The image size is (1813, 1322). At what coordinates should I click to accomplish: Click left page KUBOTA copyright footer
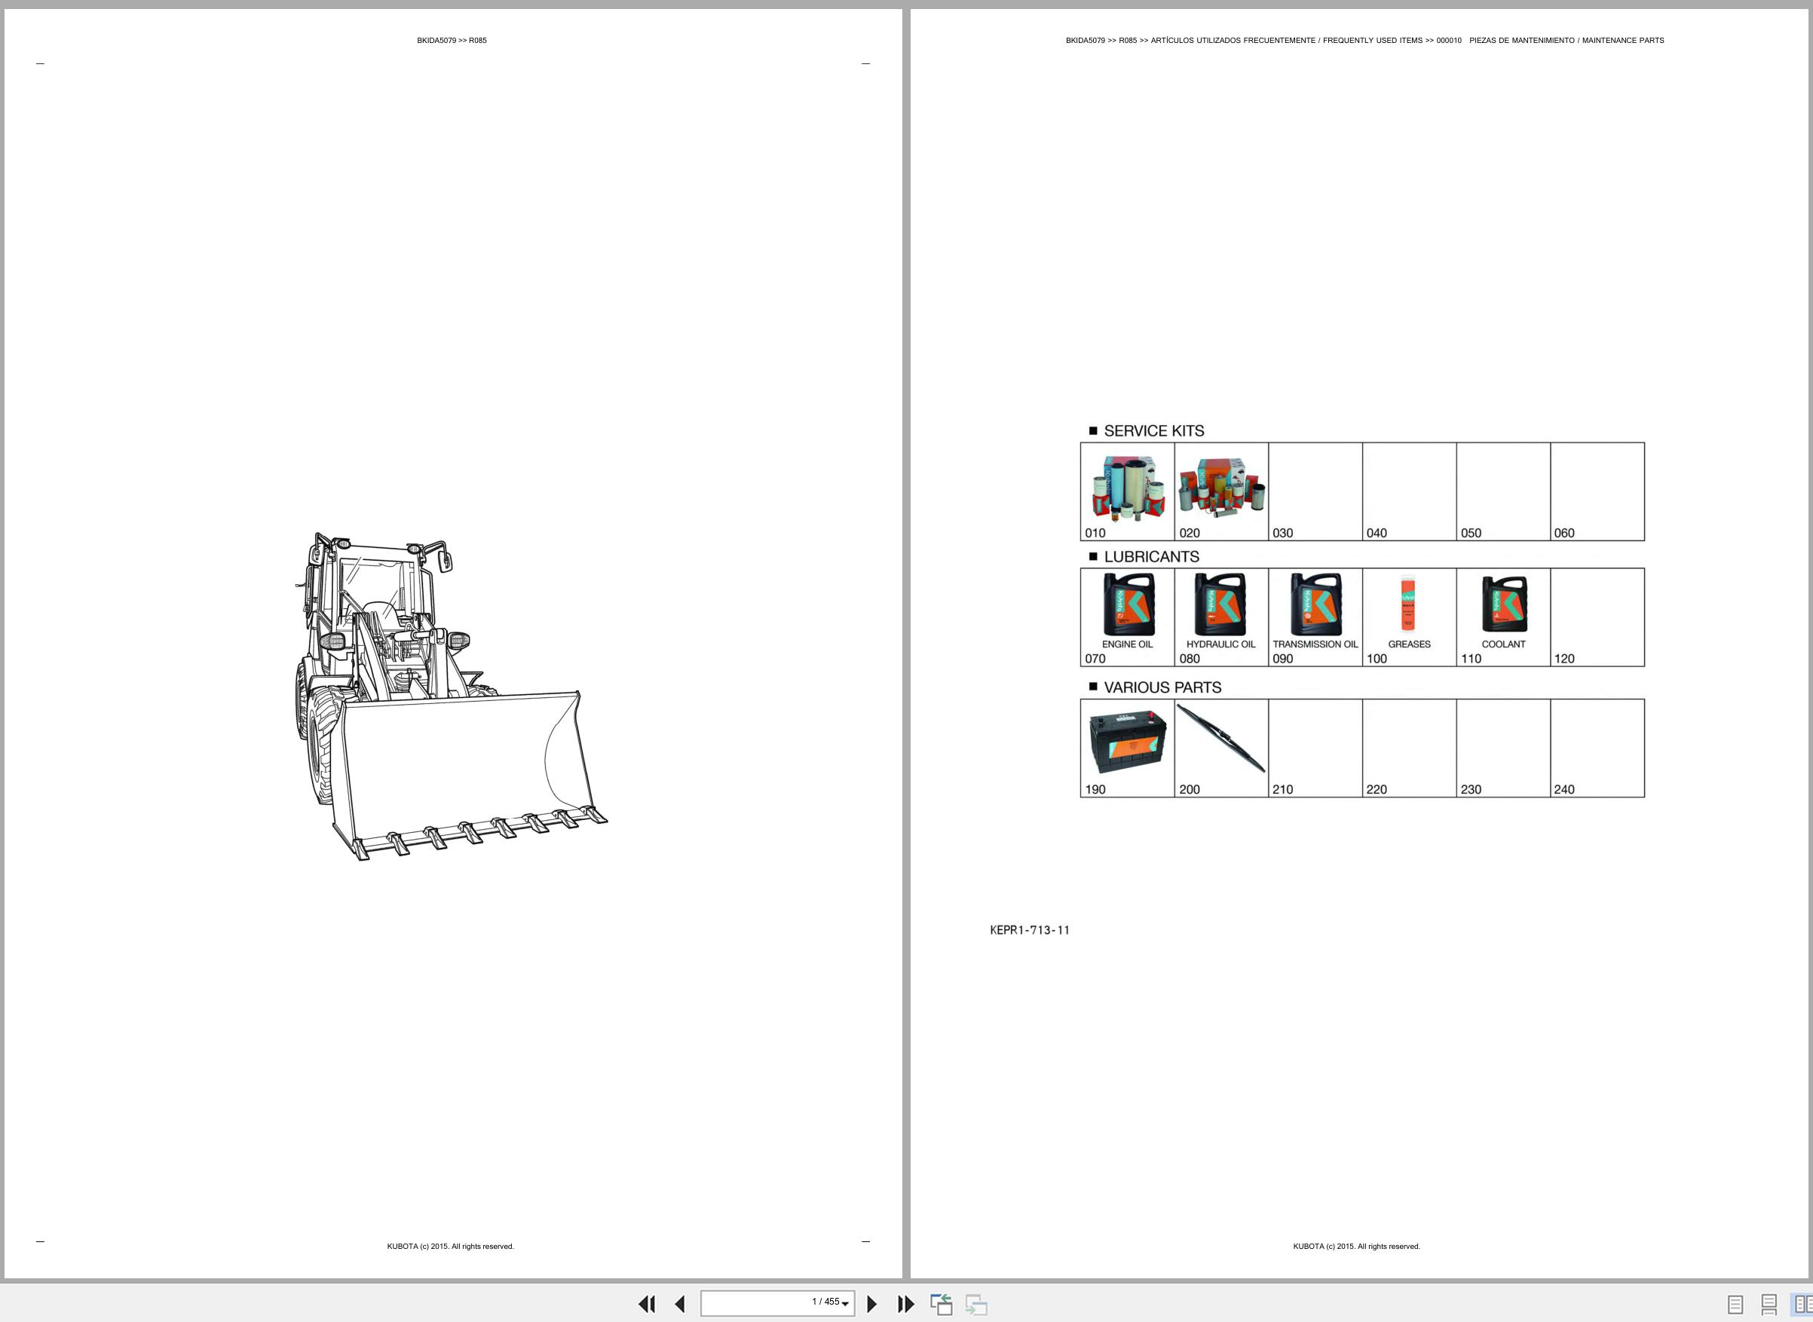[451, 1247]
